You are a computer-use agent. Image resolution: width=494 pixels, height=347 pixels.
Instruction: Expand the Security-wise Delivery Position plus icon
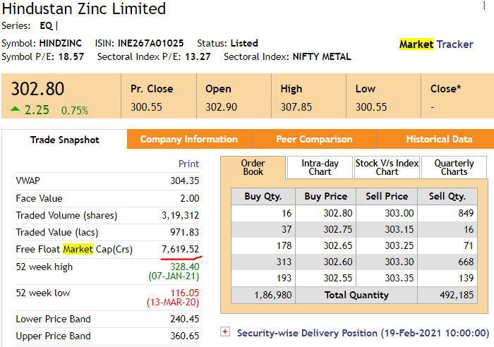pos(225,331)
